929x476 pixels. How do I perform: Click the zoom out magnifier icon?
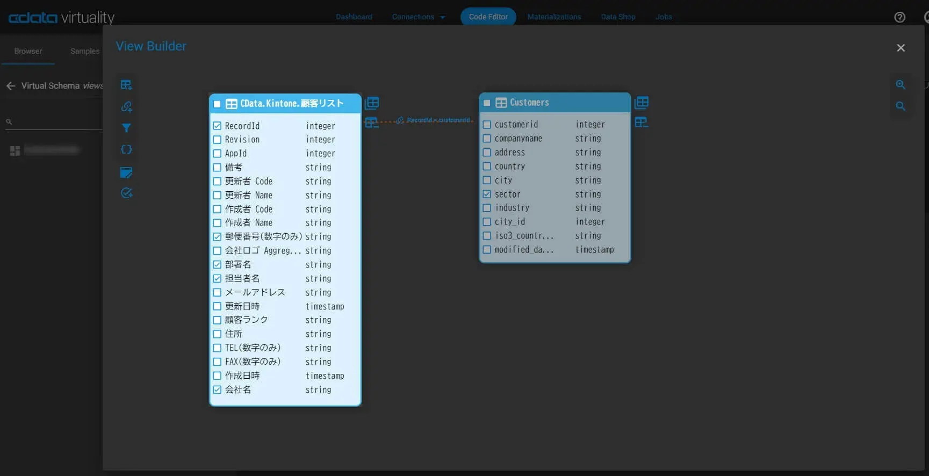(x=901, y=106)
